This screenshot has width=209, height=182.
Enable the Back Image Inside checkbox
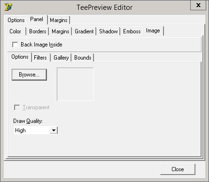[x=15, y=45]
